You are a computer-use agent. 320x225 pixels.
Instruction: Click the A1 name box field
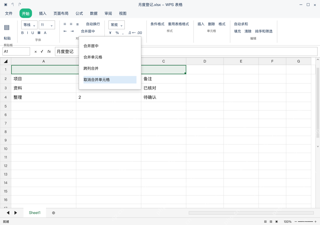pyautogui.click(x=16, y=51)
